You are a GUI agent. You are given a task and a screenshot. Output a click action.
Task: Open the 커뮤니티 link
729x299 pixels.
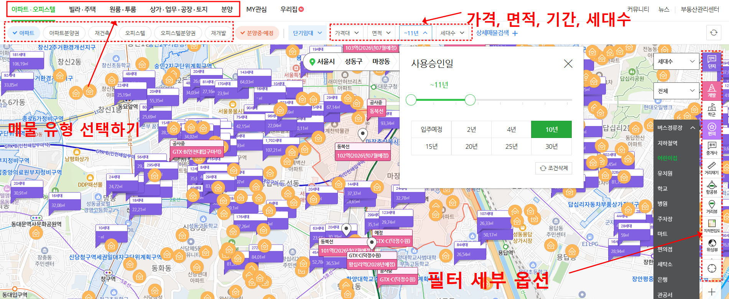(638, 9)
